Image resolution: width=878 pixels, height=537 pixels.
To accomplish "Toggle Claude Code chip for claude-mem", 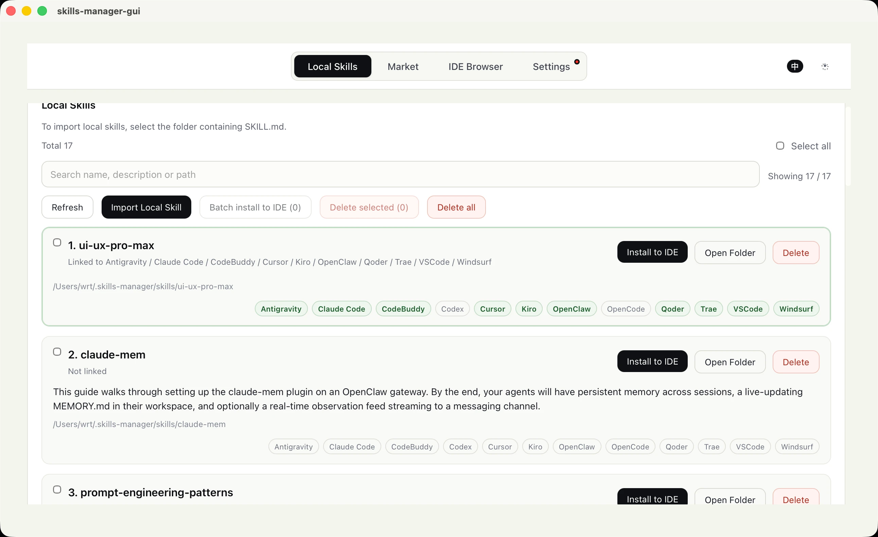I will pos(352,446).
